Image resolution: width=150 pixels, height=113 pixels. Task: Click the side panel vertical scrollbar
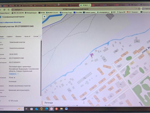coord(41,68)
